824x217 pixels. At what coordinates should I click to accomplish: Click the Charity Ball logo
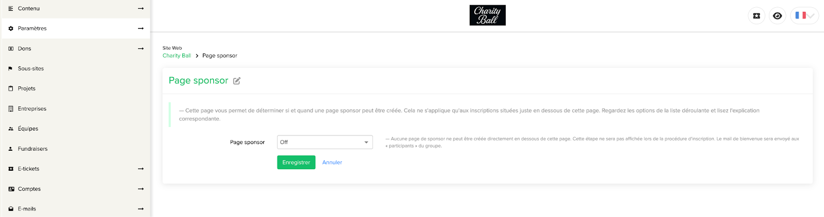[x=488, y=15]
